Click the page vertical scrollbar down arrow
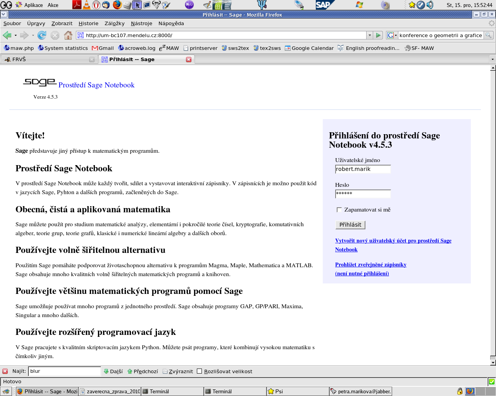This screenshot has width=496, height=396. pos(493,363)
